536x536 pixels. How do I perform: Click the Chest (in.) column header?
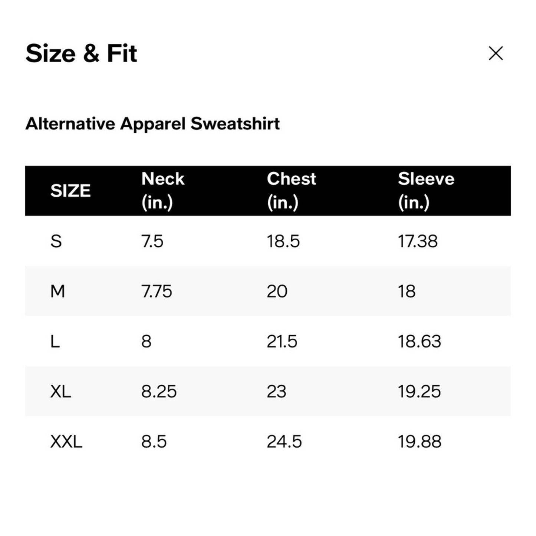tap(291, 191)
